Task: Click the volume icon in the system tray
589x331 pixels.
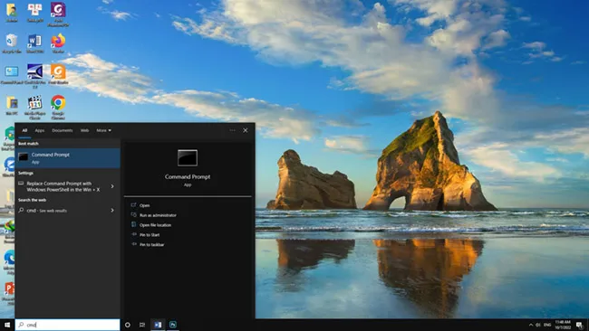Action: [x=538, y=325]
